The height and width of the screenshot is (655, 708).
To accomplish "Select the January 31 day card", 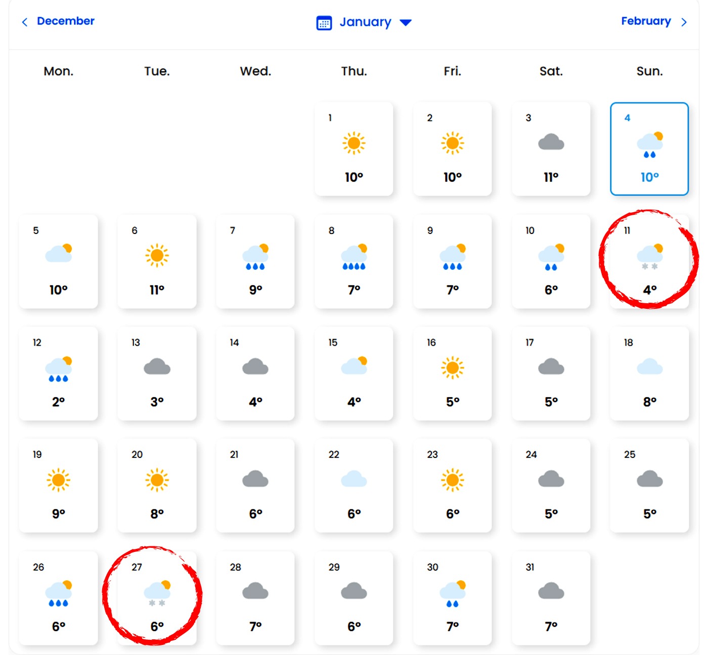I will click(x=551, y=598).
